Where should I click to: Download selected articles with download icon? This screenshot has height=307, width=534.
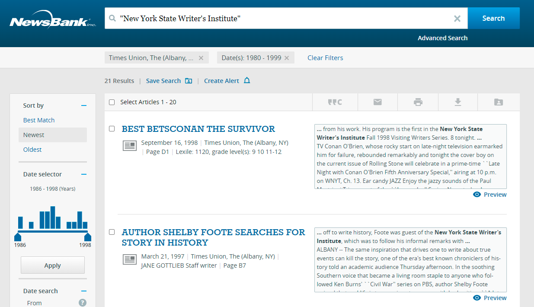458,102
